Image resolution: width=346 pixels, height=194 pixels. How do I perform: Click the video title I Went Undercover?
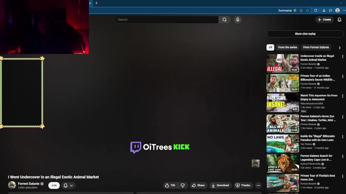tap(53, 177)
